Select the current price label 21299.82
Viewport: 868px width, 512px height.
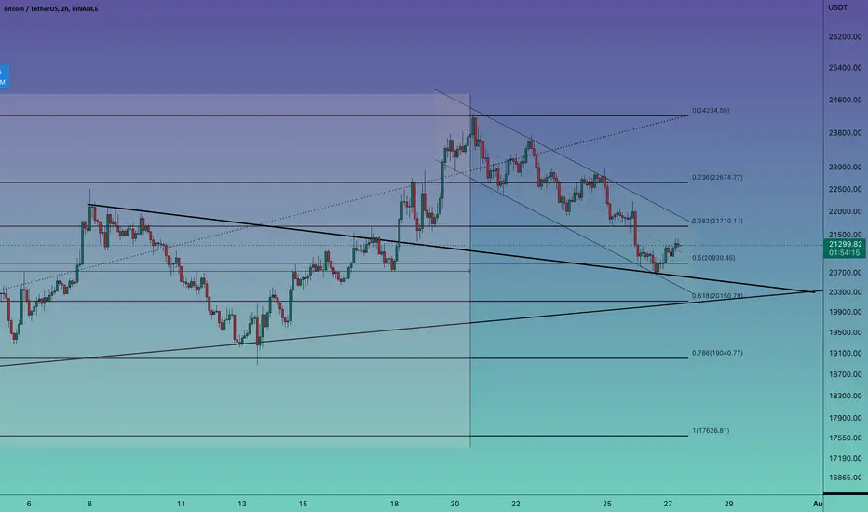846,244
